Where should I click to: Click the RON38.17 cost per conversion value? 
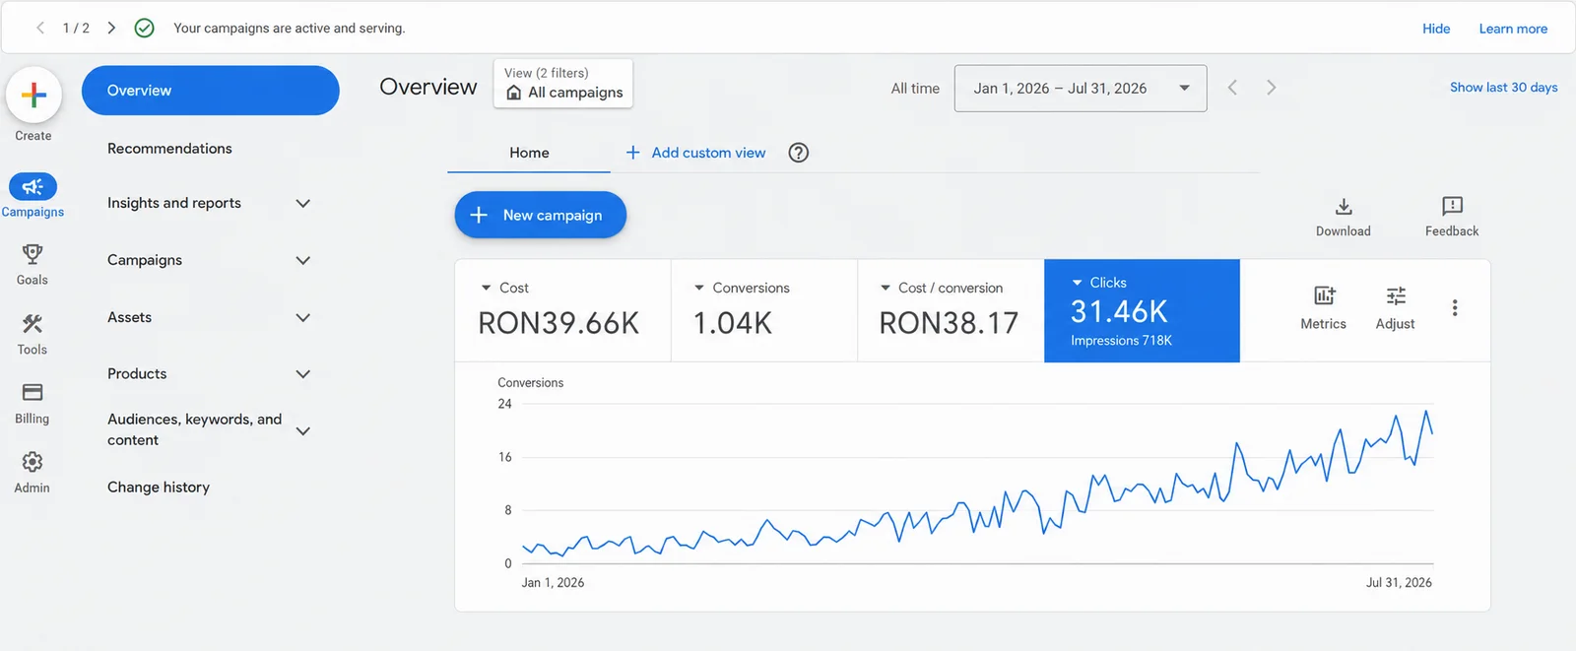click(949, 323)
